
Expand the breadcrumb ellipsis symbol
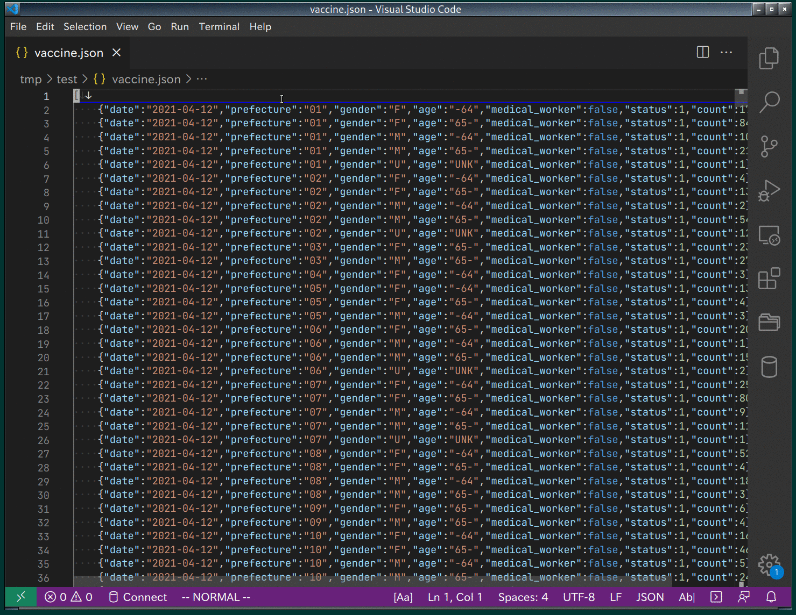click(202, 79)
